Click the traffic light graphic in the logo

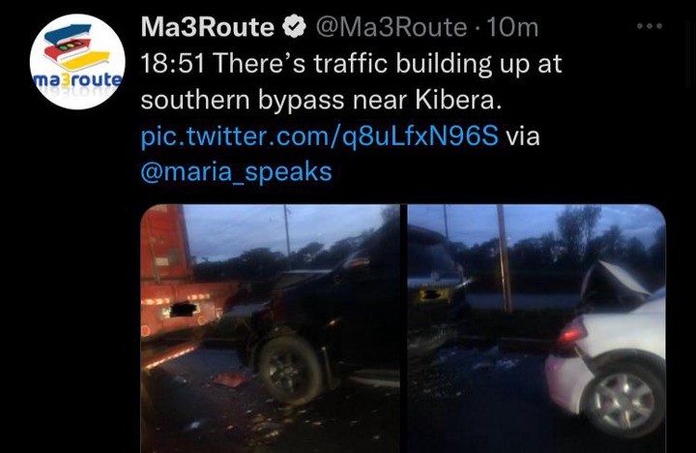pos(72,45)
